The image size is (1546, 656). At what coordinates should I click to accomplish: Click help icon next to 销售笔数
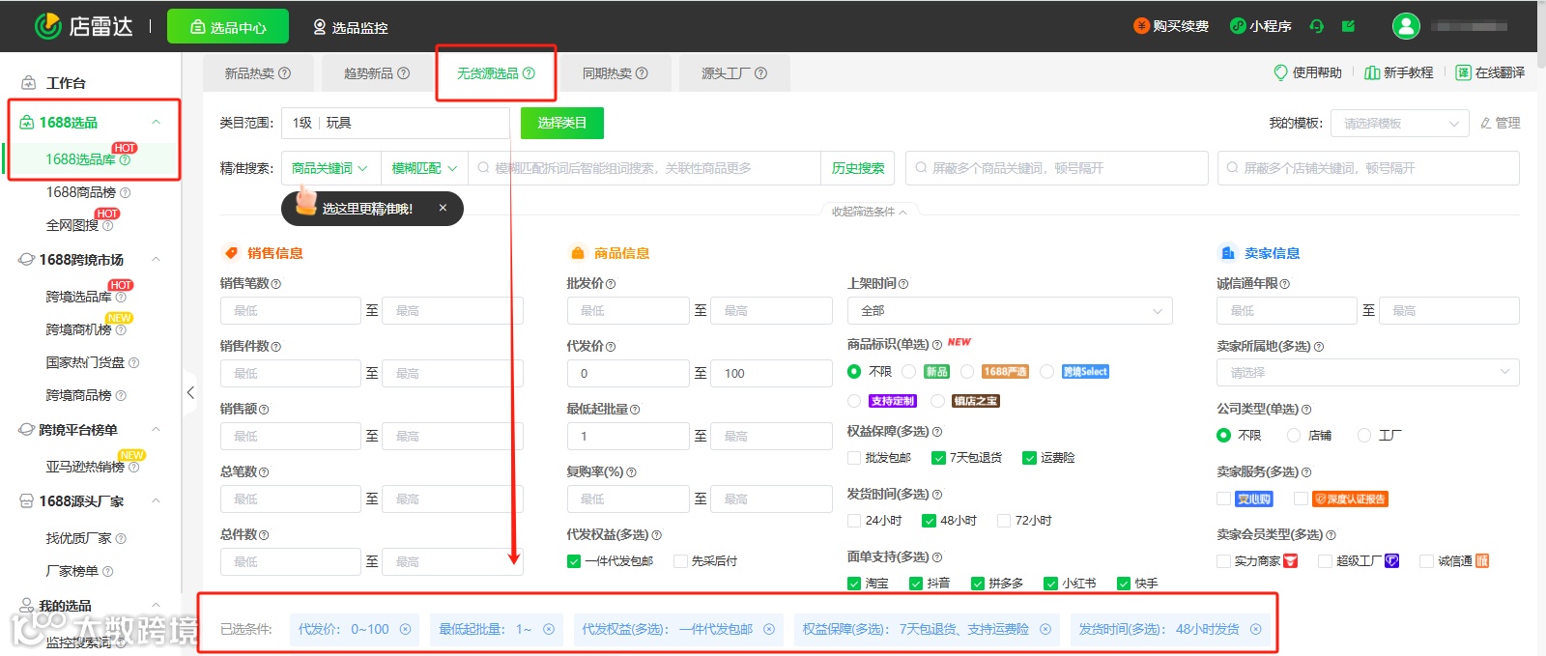click(x=276, y=284)
